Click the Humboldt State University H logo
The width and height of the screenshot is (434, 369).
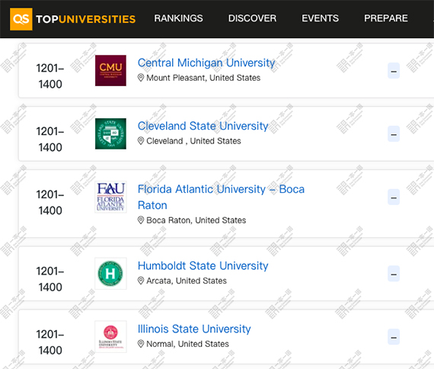tap(110, 274)
